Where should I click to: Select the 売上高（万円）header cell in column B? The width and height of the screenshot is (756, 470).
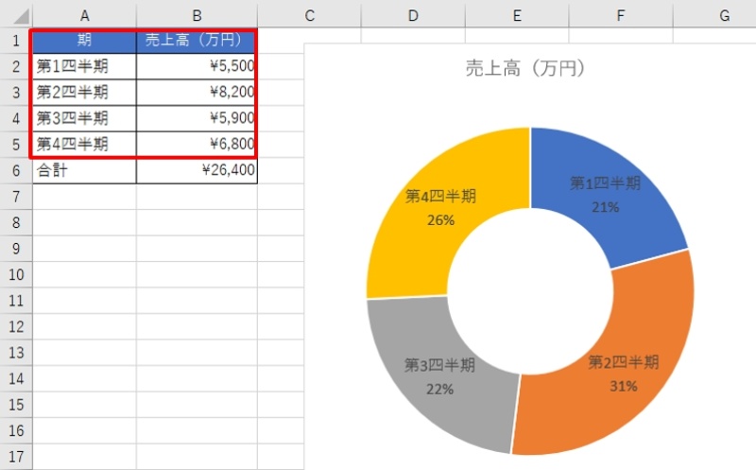click(197, 41)
